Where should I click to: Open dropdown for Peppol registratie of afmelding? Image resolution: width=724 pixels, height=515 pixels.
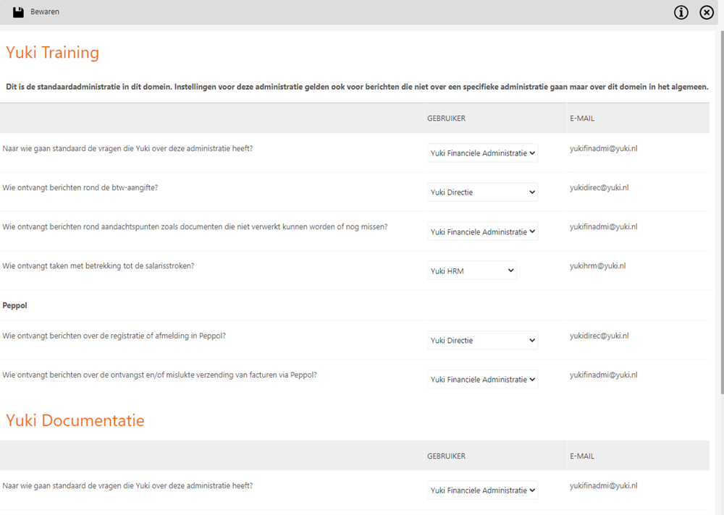[x=482, y=341]
